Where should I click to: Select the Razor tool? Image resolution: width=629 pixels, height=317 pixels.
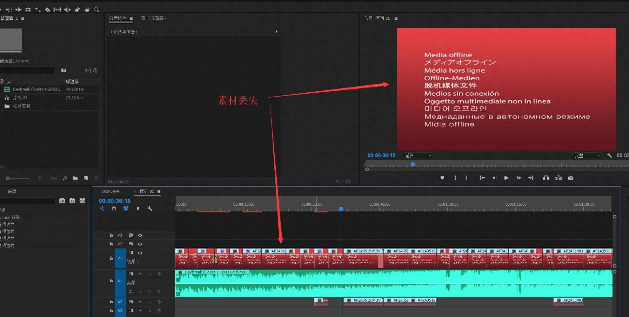(x=48, y=9)
